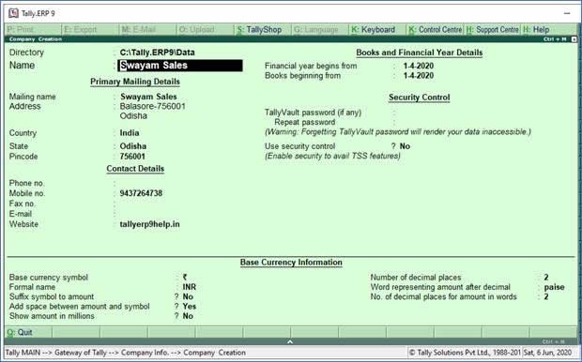Open the Support Centre
The image size is (582, 362).
coord(493,29)
